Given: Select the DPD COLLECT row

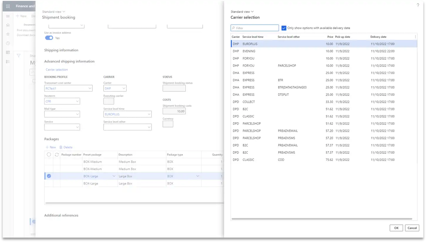Looking at the screenshot, I should 324,102.
